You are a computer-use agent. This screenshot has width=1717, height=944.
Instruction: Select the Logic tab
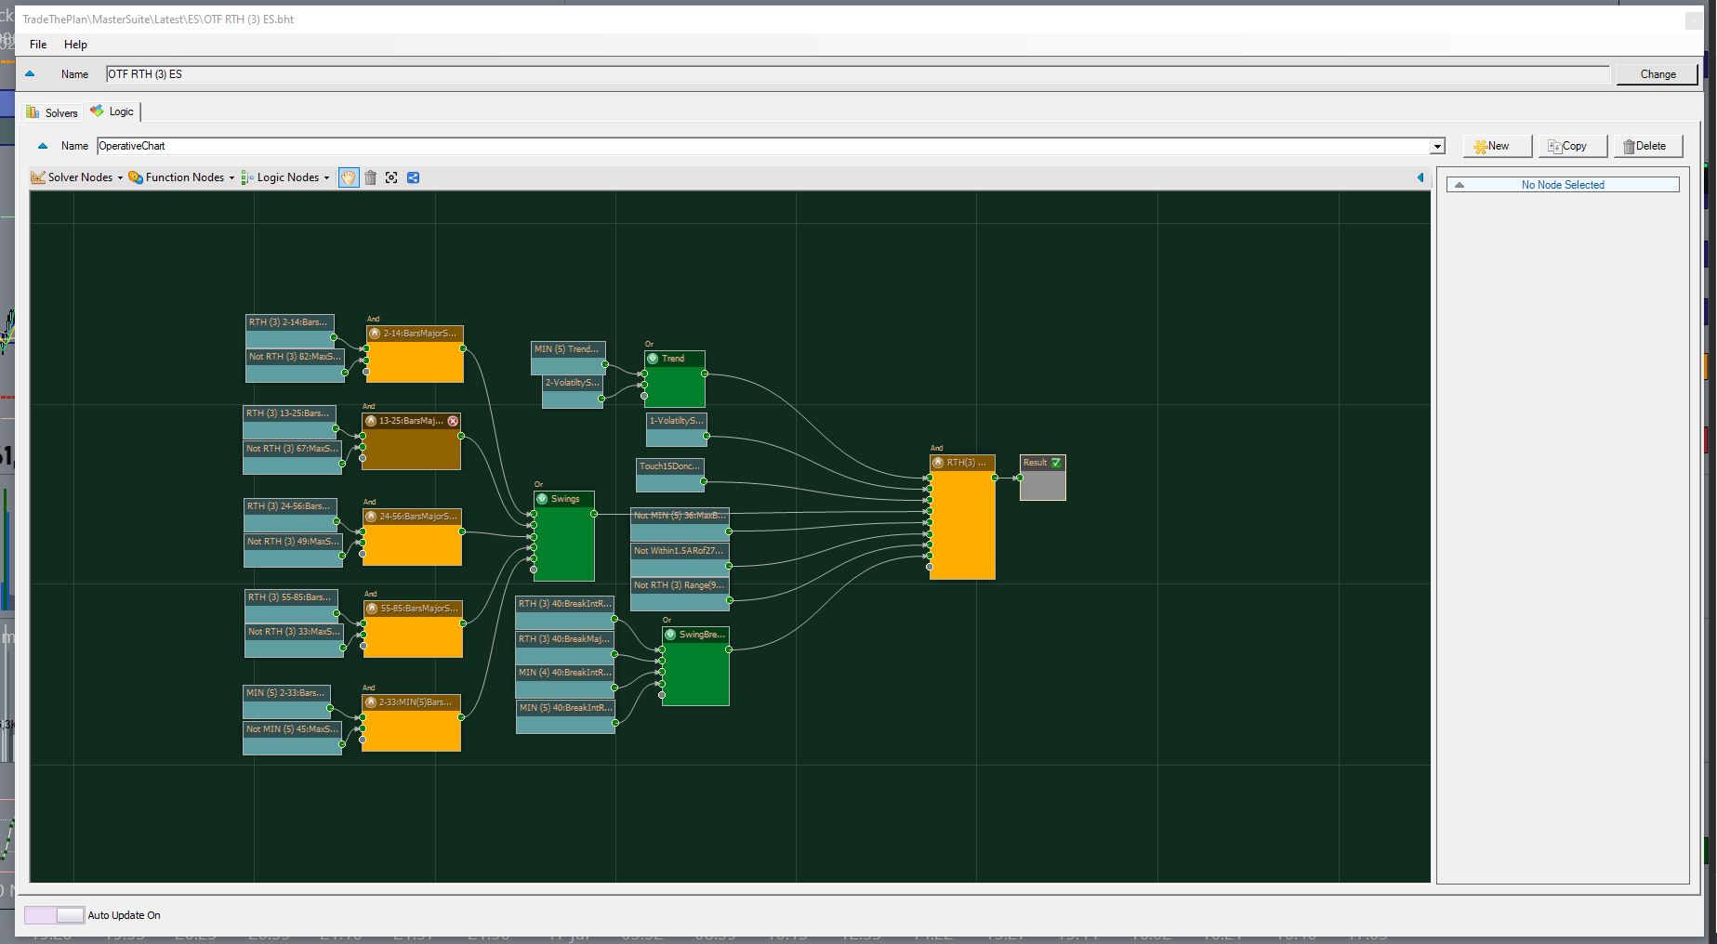pyautogui.click(x=112, y=111)
